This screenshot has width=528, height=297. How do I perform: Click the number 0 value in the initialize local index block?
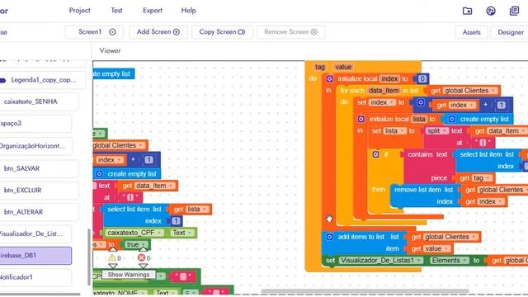[x=422, y=79]
